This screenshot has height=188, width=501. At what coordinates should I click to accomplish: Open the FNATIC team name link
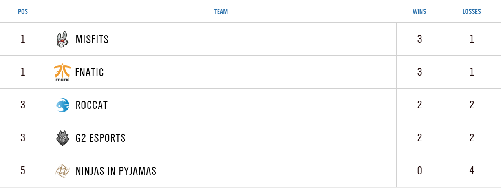coord(90,72)
